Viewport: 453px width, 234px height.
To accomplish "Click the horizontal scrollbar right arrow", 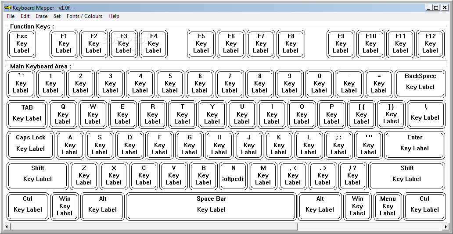I will tap(446, 227).
